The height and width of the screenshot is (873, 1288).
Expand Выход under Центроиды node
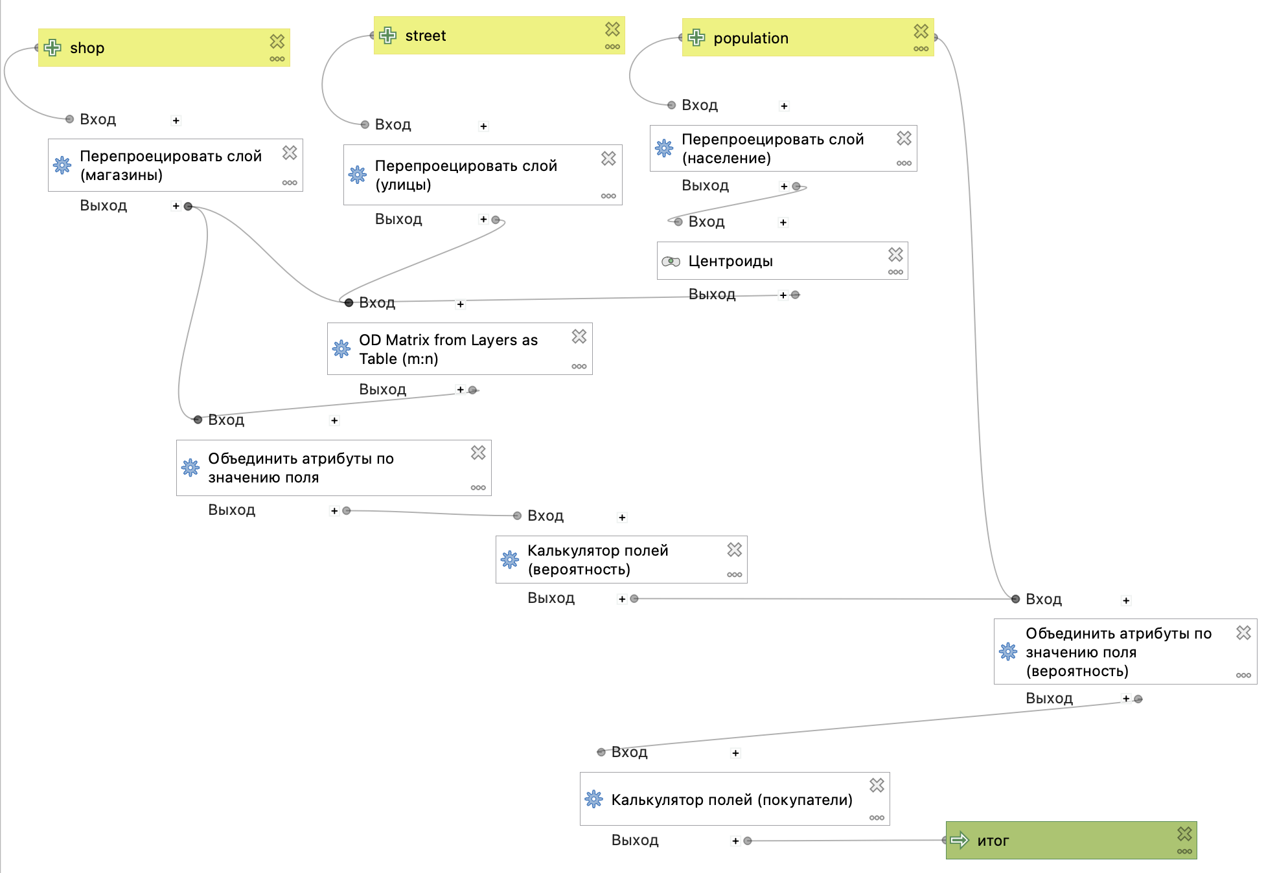click(x=783, y=295)
